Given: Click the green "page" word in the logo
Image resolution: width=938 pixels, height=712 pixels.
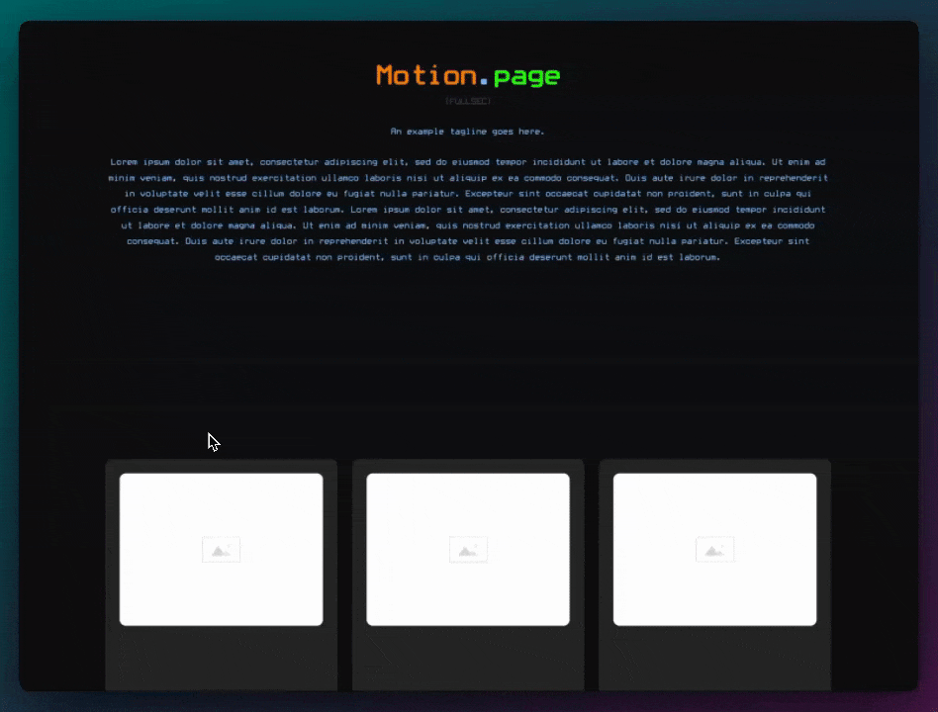Looking at the screenshot, I should pos(526,76).
